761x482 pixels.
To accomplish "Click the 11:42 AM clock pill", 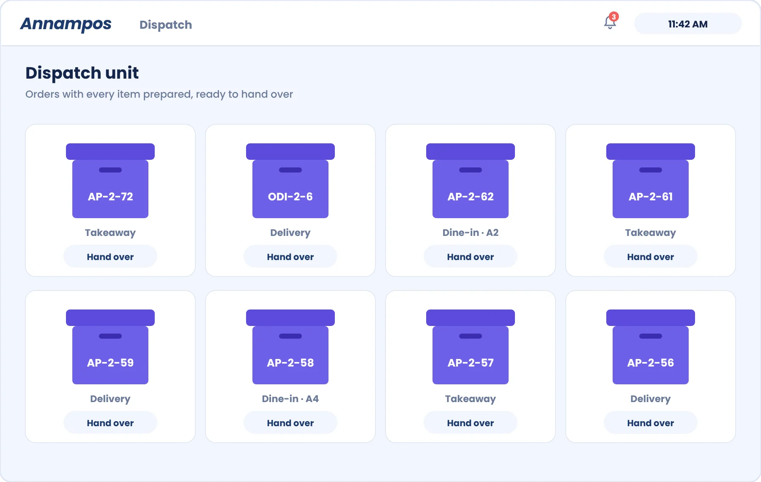I will pos(688,24).
